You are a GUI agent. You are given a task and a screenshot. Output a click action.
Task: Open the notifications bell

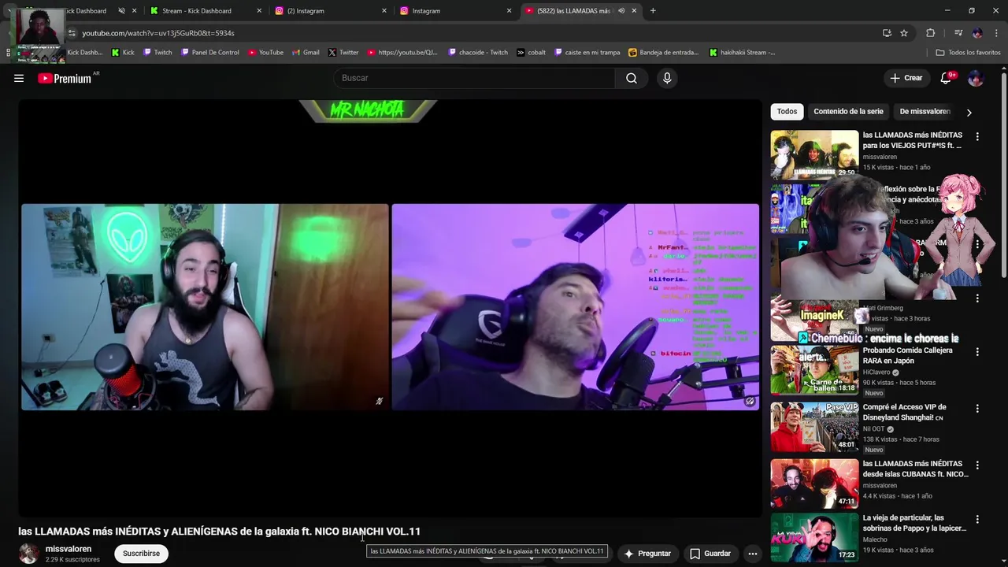[947, 78]
